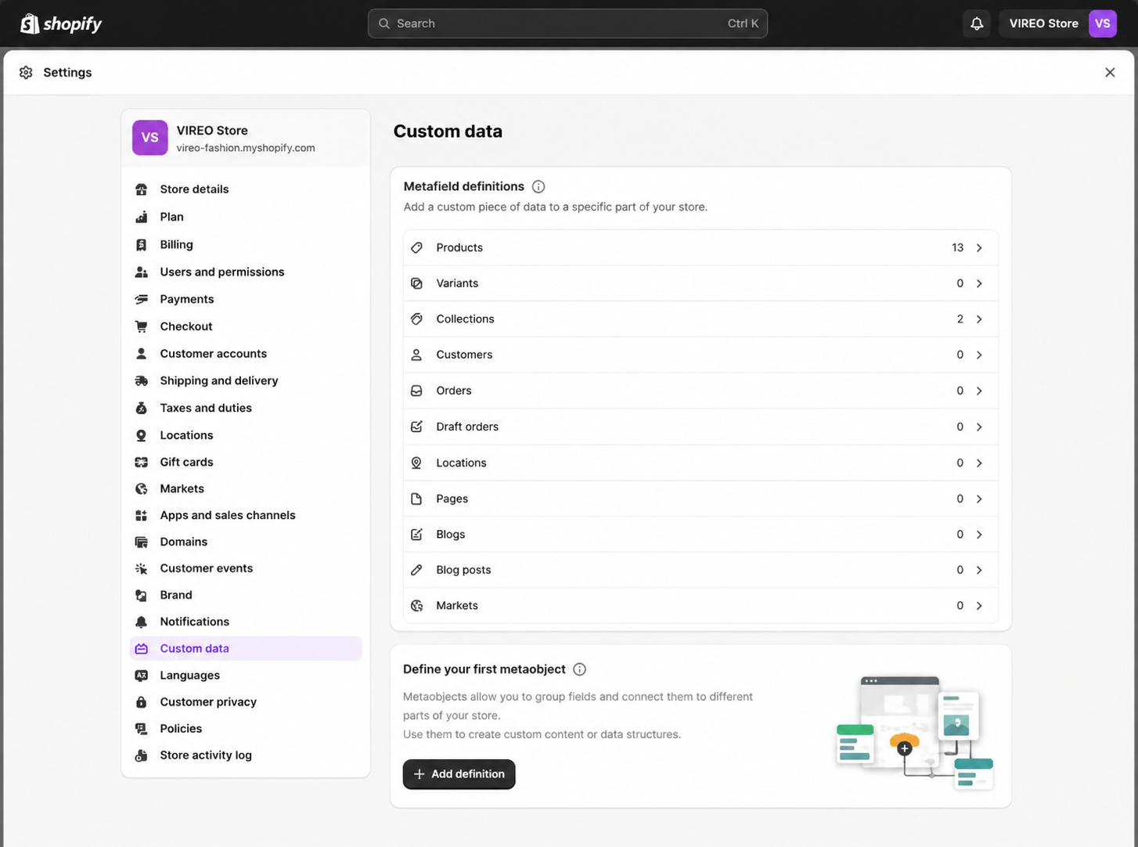
Task: Click the info icon beside Define your first metaobject
Action: coord(579,669)
